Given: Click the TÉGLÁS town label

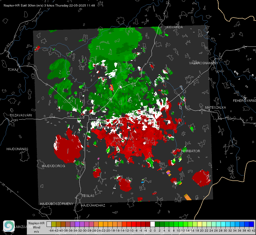Looking at the screenshot, I should (x=88, y=196).
